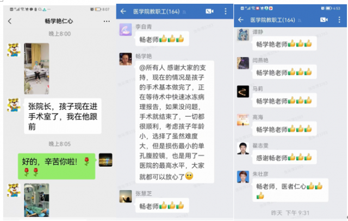The image size is (348, 221).
Task: Tap back arrow in middle 医学院教职工 group
Action: [123, 11]
